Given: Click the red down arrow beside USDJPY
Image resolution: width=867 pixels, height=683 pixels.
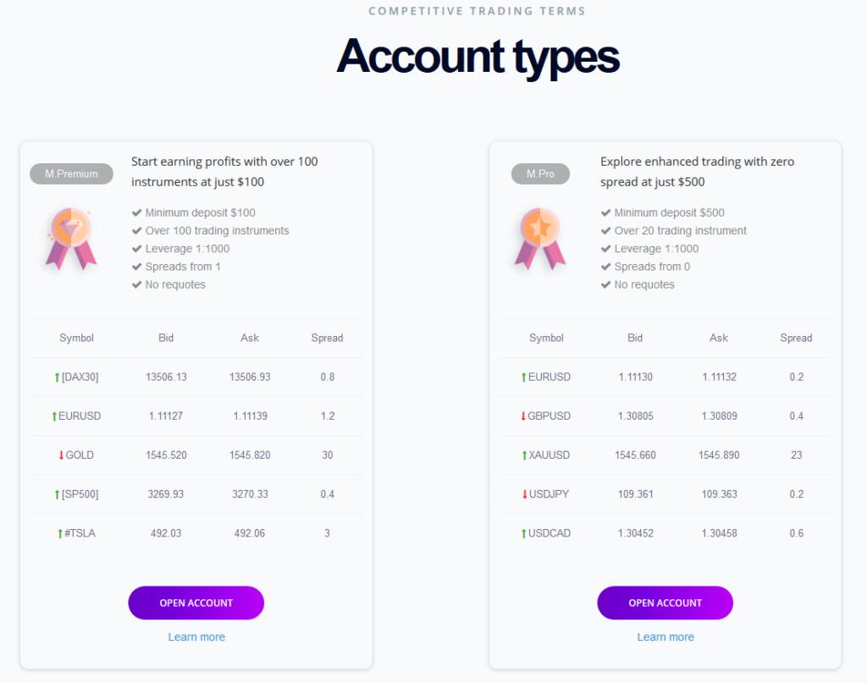Looking at the screenshot, I should [525, 494].
